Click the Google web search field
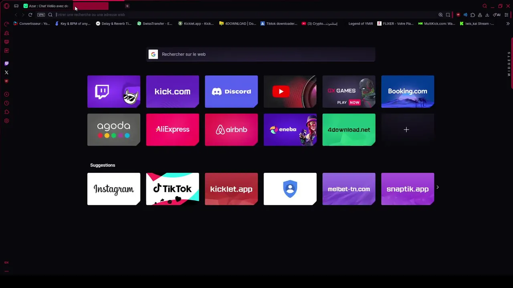The height and width of the screenshot is (288, 513). [x=261, y=54]
